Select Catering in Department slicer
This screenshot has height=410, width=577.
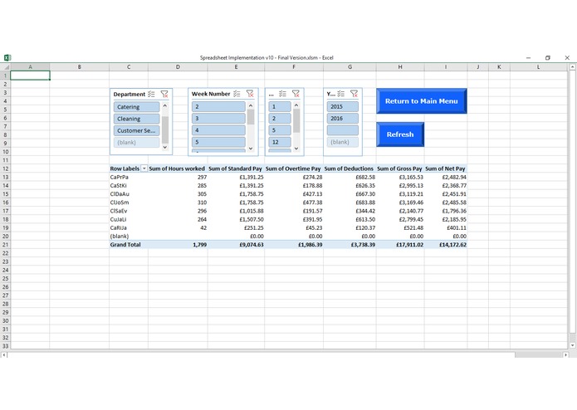(x=136, y=107)
